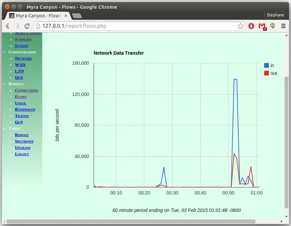
Task: Click the horizontal scrollbar thumb
Action: 131,222
